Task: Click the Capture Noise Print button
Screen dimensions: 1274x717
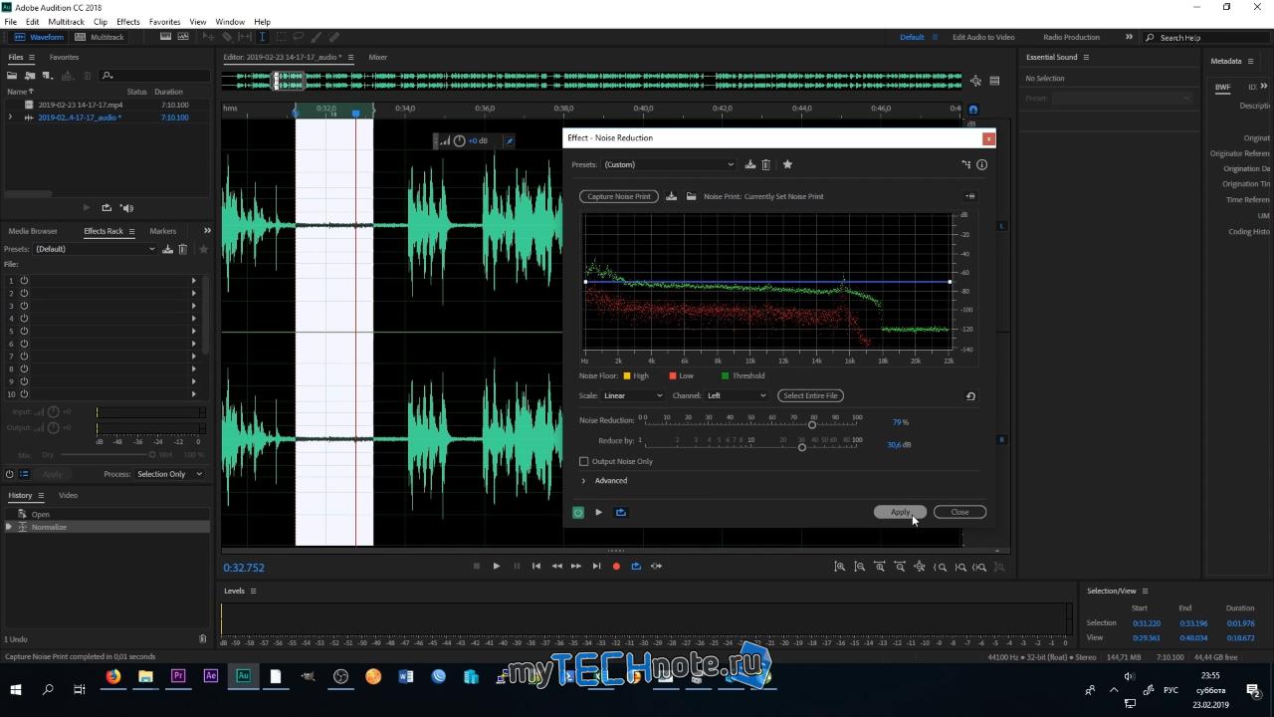Action: tap(619, 196)
